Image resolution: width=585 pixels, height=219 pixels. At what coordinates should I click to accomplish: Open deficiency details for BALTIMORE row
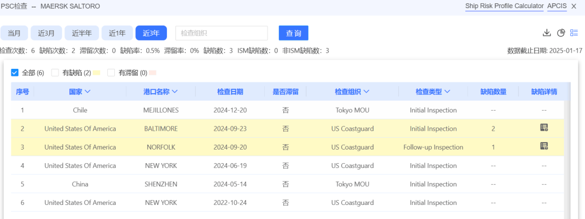[x=544, y=128]
